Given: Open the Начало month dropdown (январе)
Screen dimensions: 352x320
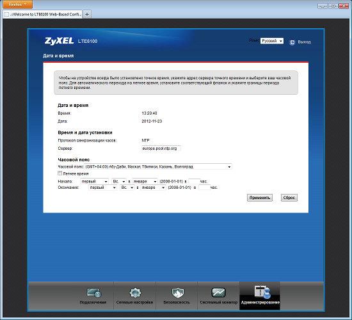Looking at the screenshot, I should tap(145, 181).
